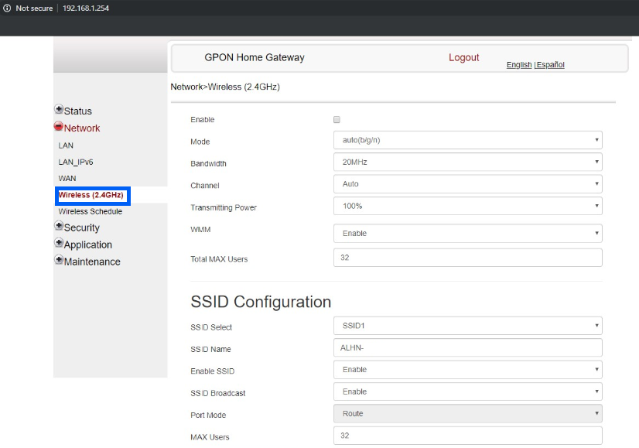
Task: Select the Network menu section
Action: (82, 128)
